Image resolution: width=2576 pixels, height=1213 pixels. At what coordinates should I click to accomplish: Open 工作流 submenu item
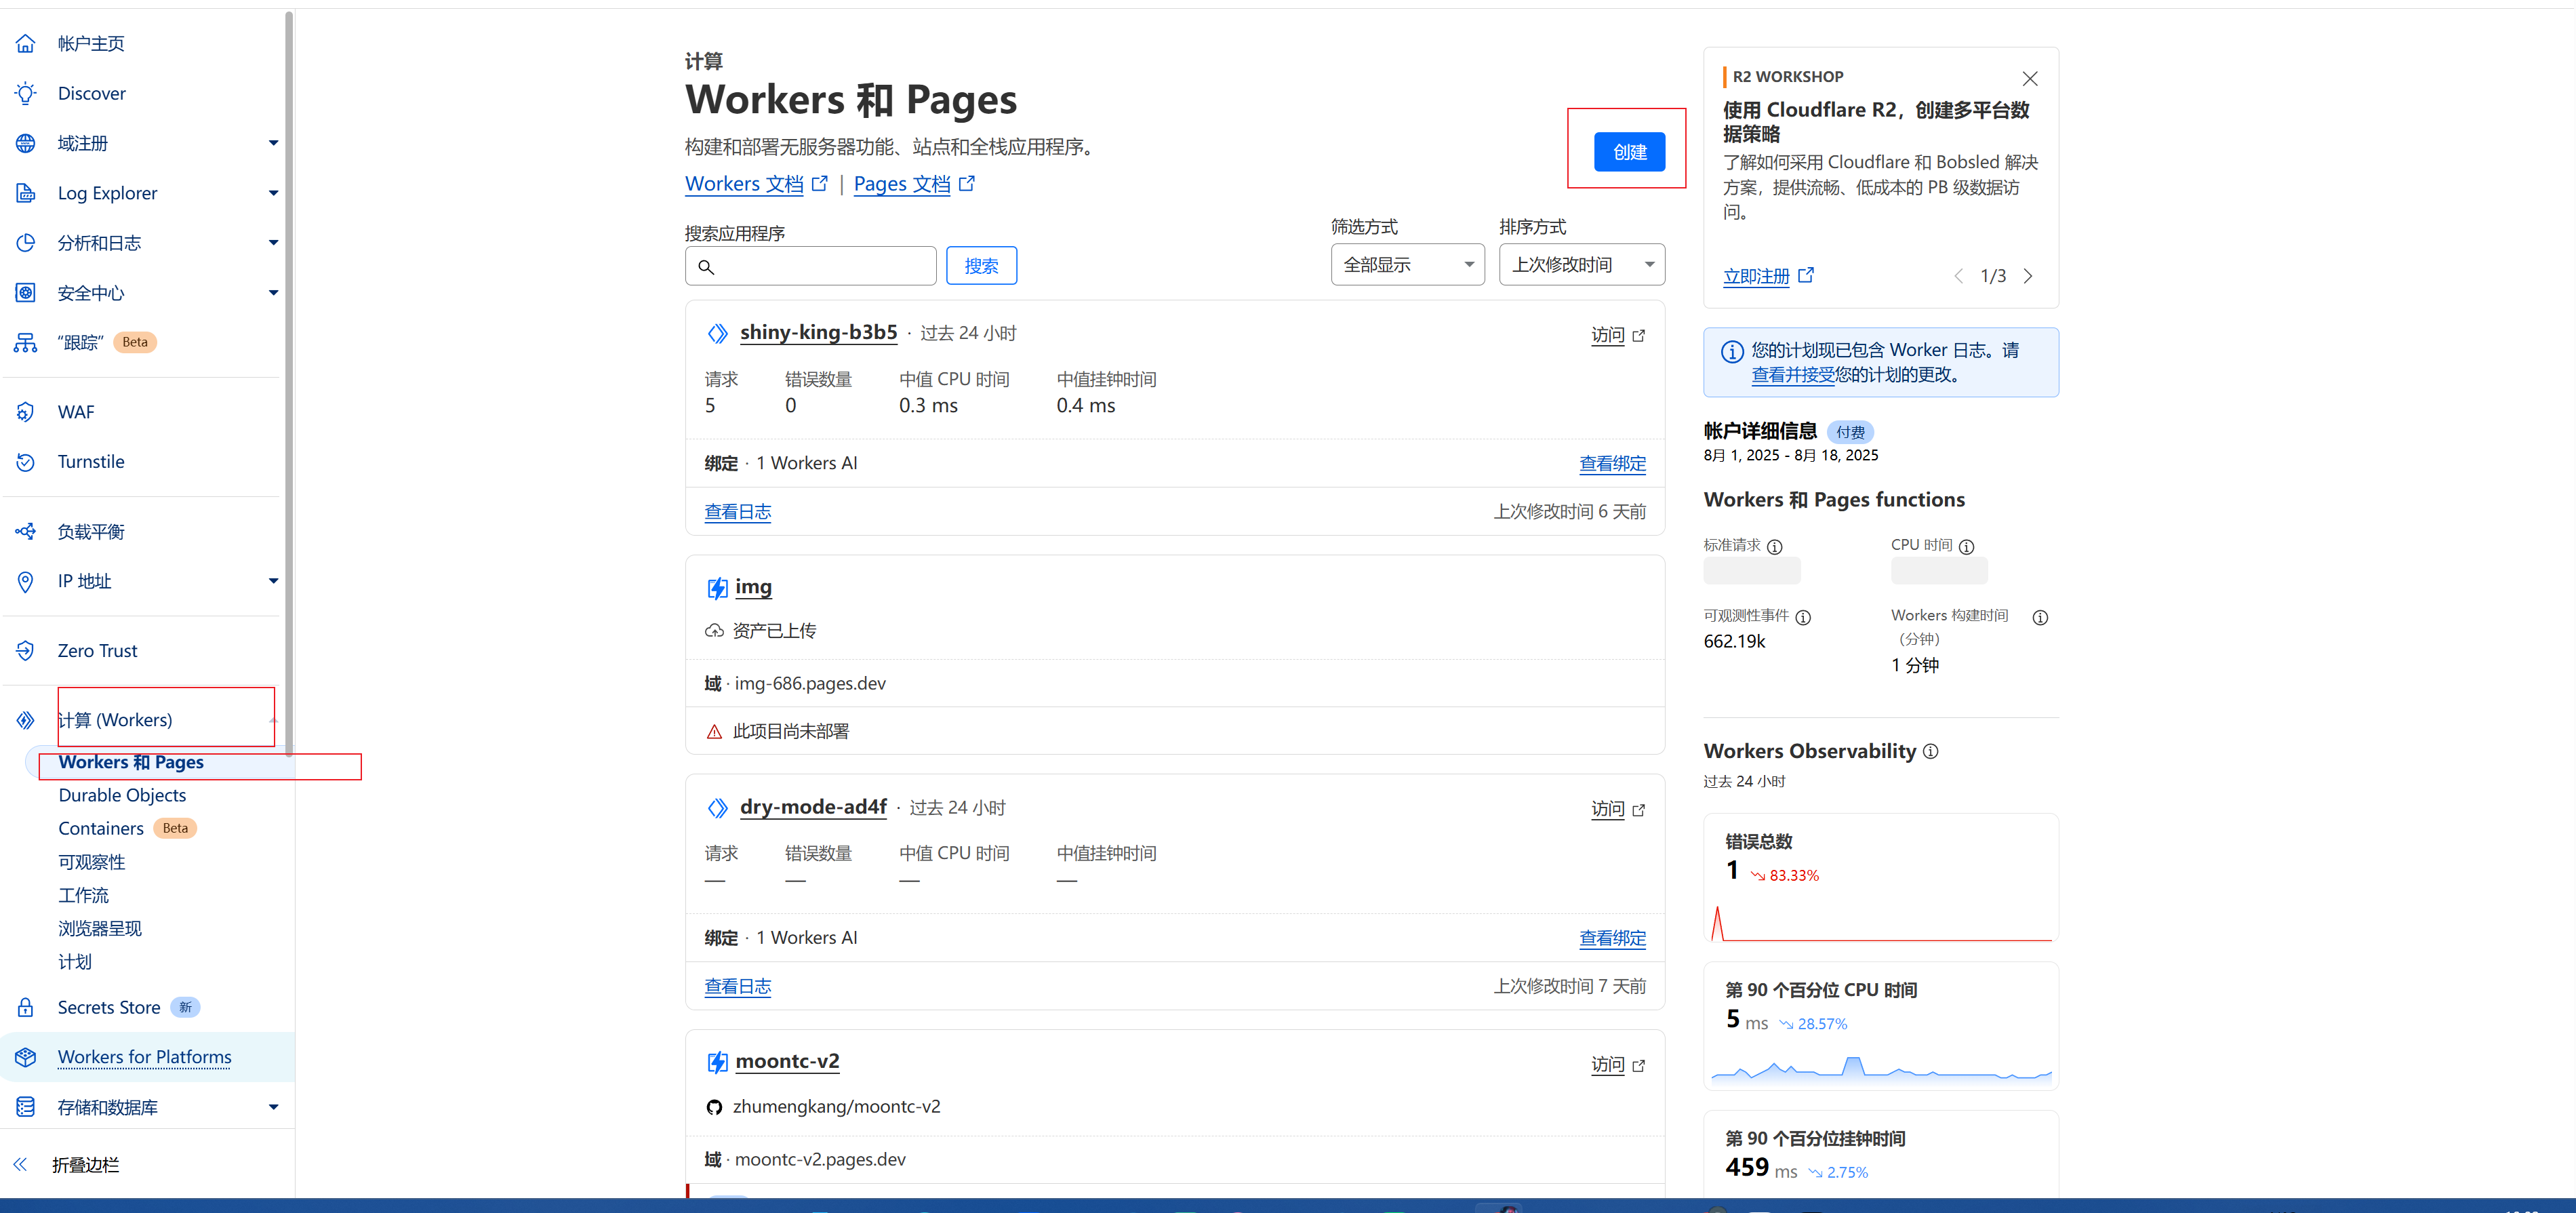tap(84, 895)
